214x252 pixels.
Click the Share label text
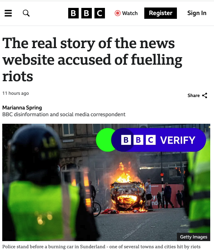[193, 96]
